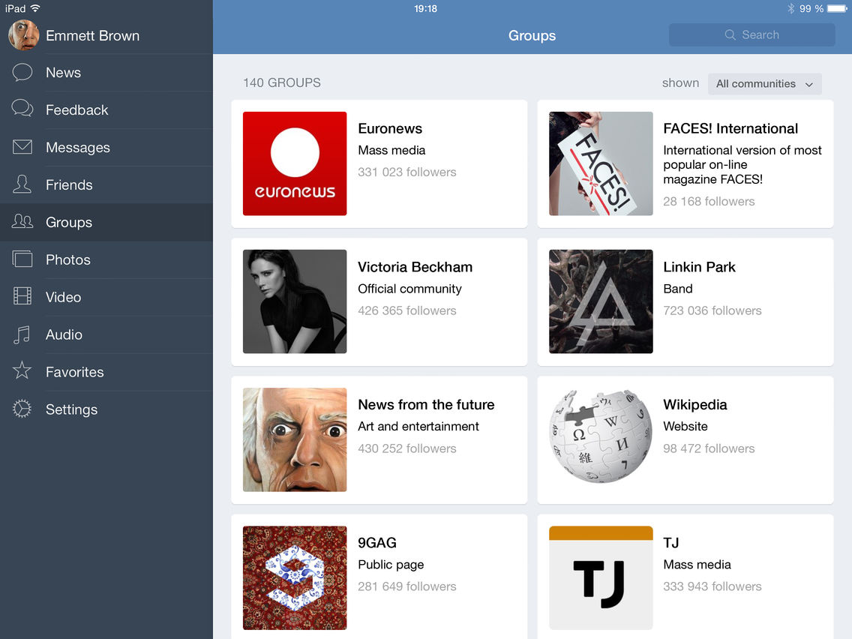Screen dimensions: 852x639
Task: Open the Video film strip icon
Action: (22, 297)
